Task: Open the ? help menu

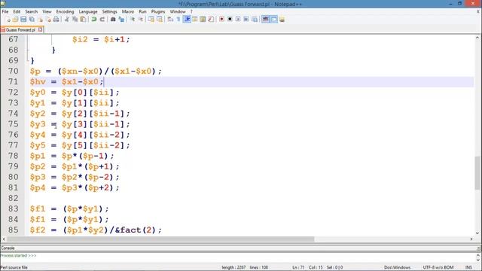Action: [x=191, y=12]
